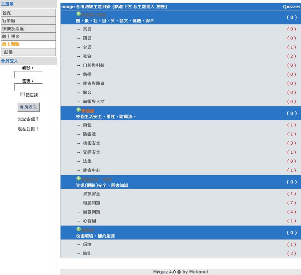Open the 電腦知識 quiz topic
This screenshot has height=275, width=301.
tap(91, 203)
